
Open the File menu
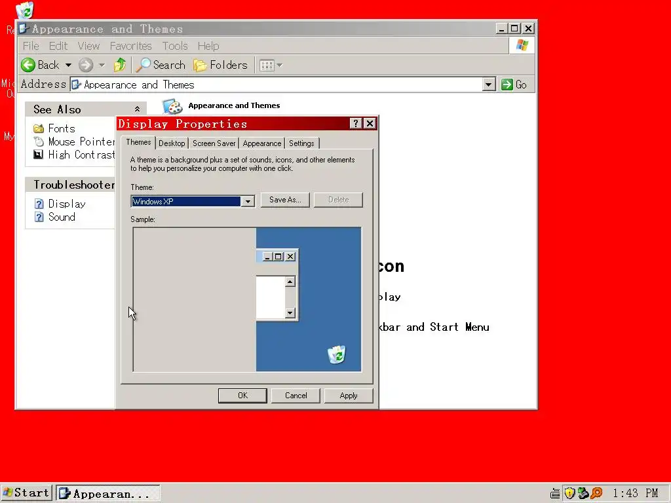tap(31, 46)
